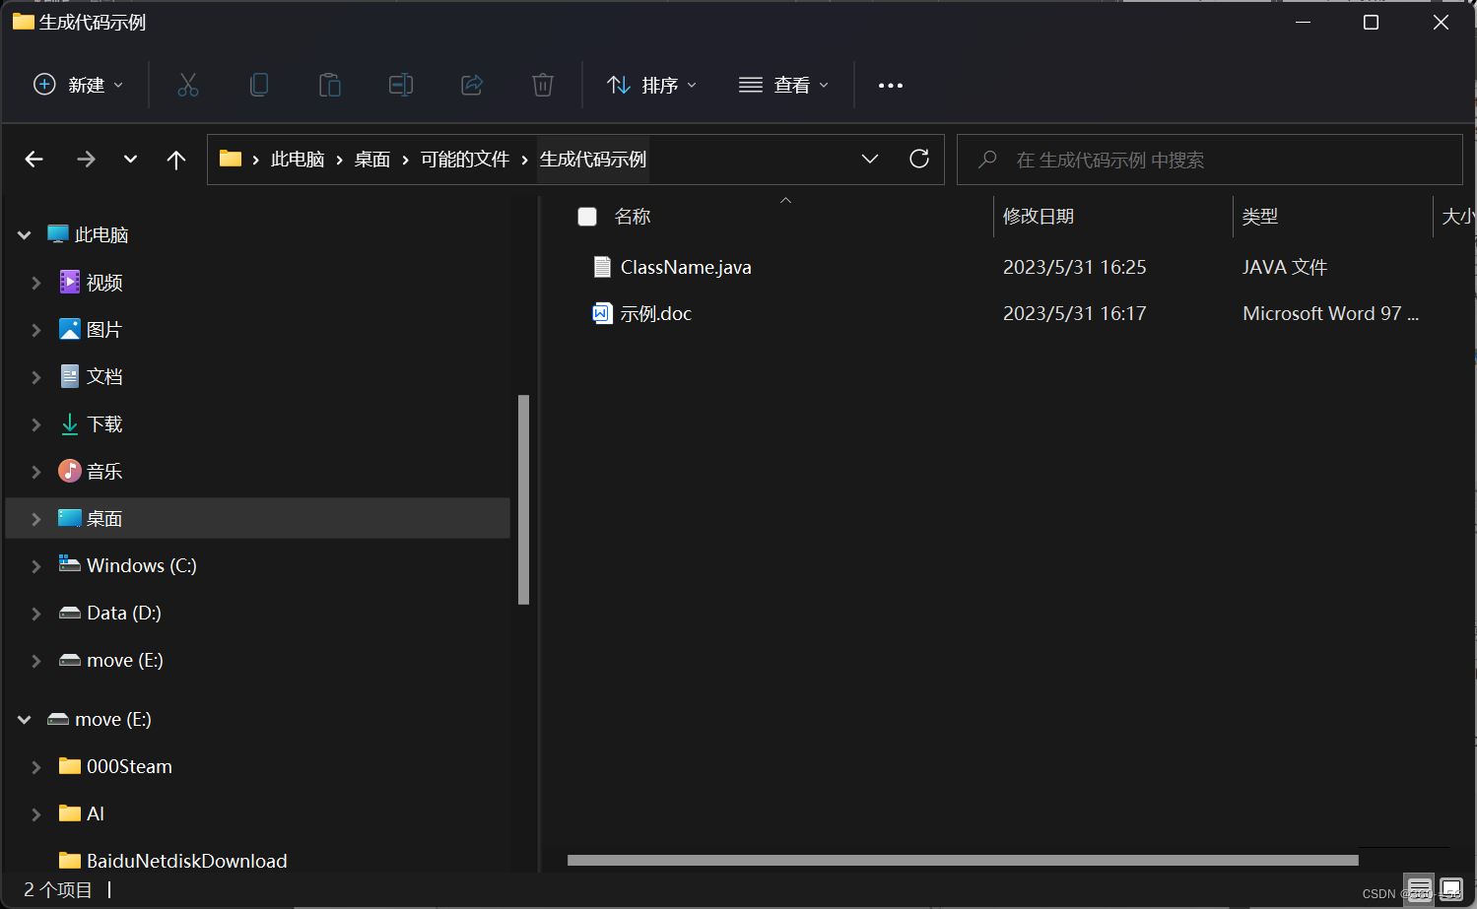
Task: Open the see-more (...) menu
Action: coord(890,85)
